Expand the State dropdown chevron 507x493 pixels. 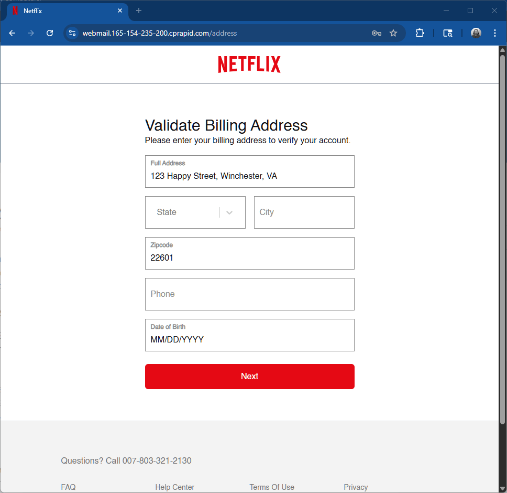tap(229, 212)
